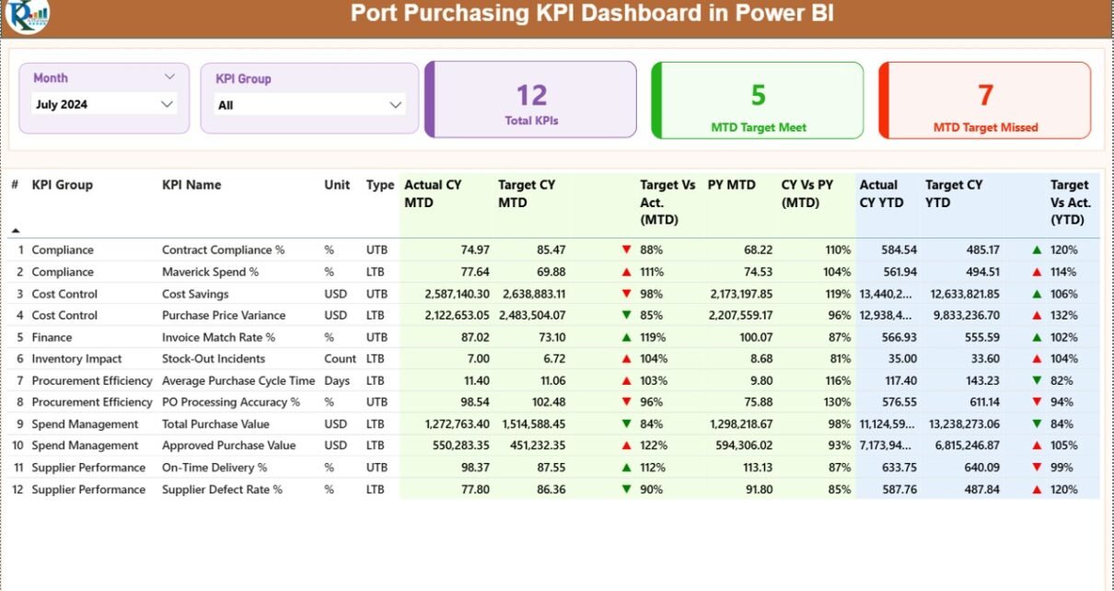Click the MTD Target Missed card

tap(985, 100)
